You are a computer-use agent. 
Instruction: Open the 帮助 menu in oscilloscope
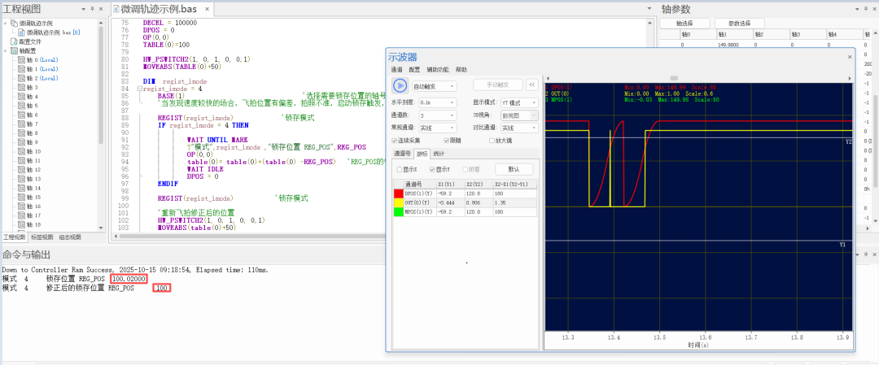[x=461, y=70]
